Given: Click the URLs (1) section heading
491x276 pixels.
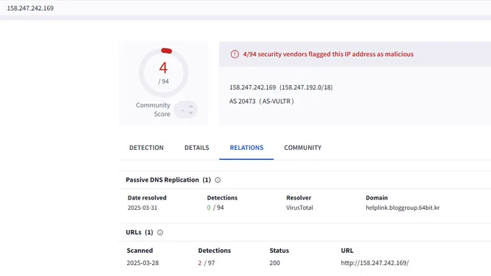Looking at the screenshot, I should (x=139, y=232).
